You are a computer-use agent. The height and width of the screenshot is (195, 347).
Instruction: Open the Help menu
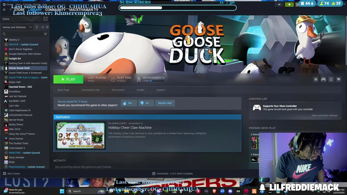(44, 5)
